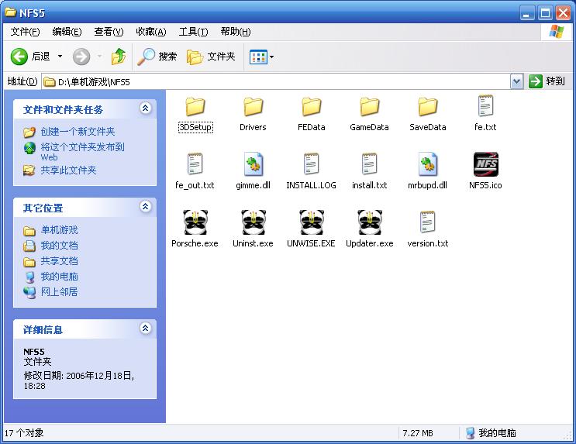Screen dimensions: 576x444
Task: Collapse the 文件和文件夹任务 panel
Action: (x=146, y=108)
